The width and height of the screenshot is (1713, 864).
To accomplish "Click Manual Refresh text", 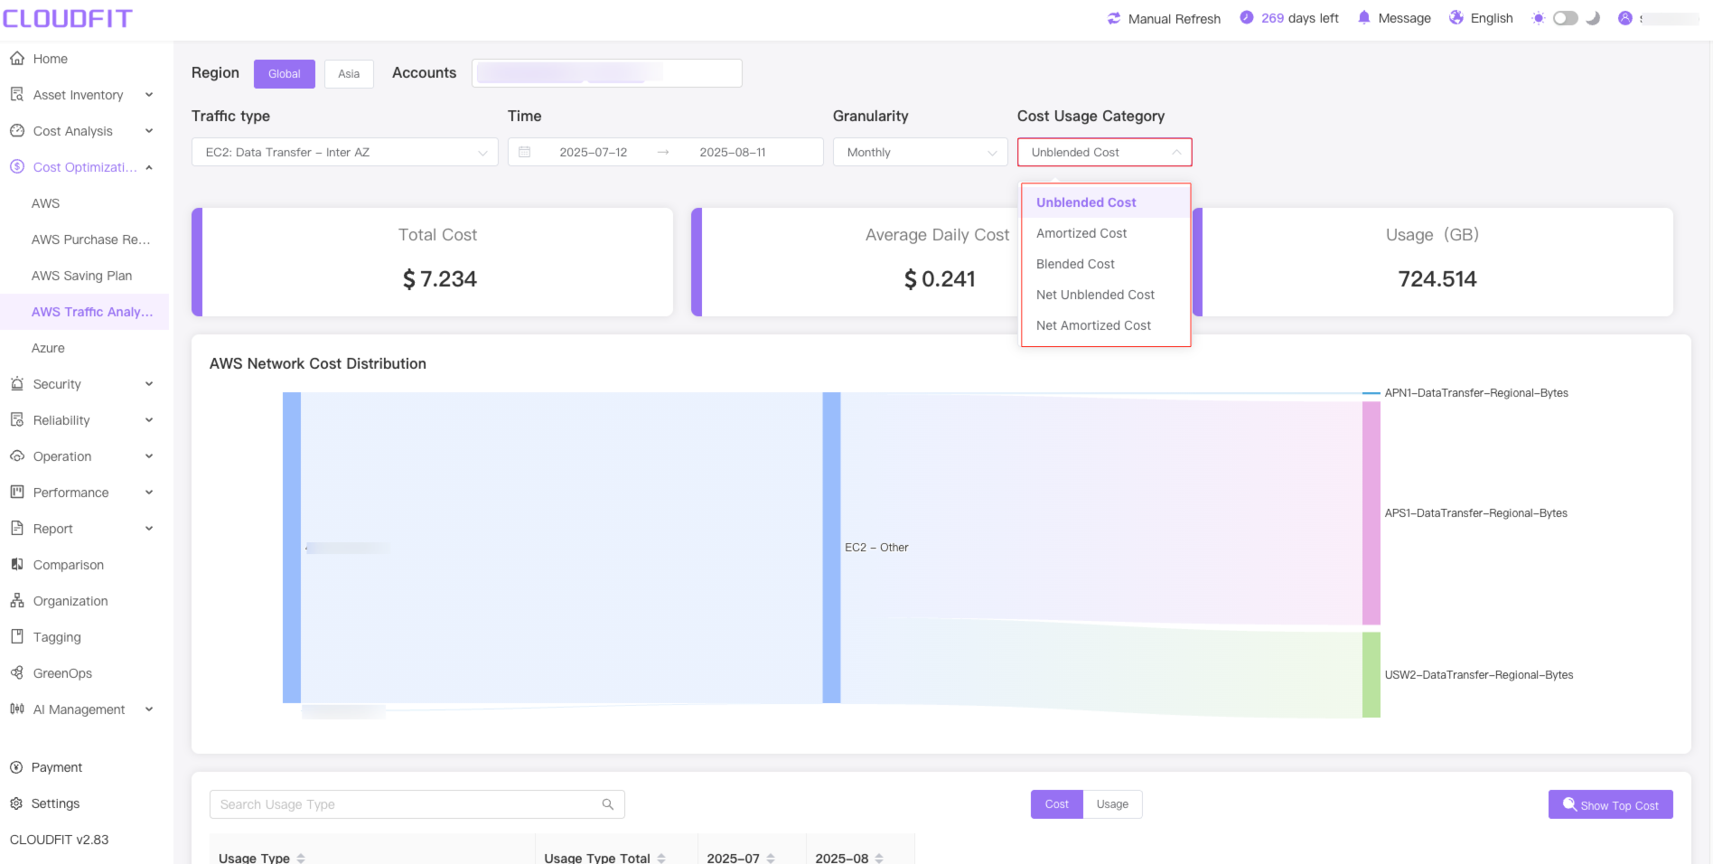I will point(1174,18).
